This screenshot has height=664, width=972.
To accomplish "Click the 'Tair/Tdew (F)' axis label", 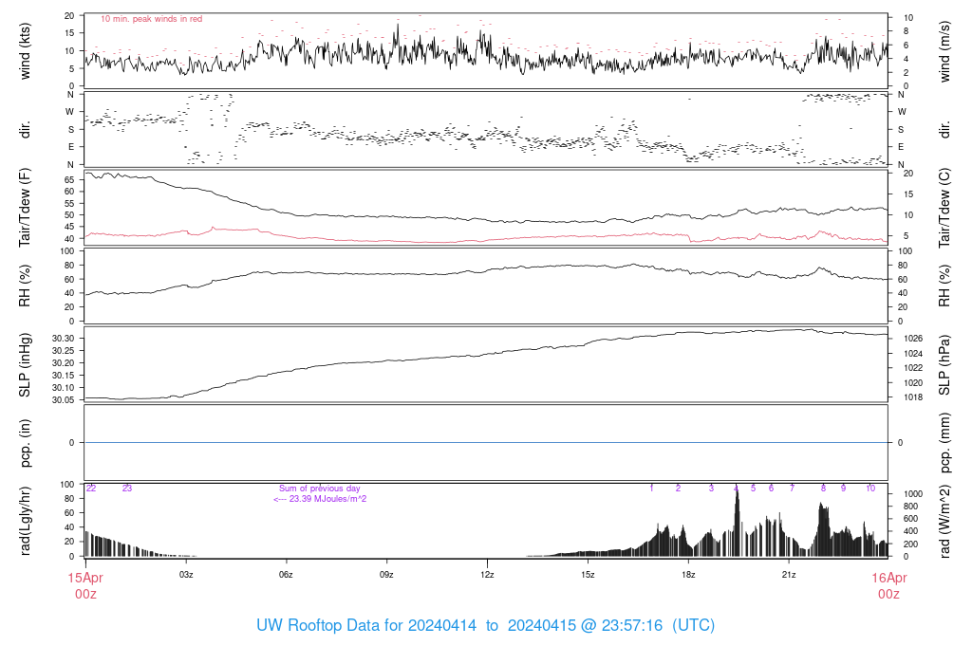I will (x=25, y=208).
